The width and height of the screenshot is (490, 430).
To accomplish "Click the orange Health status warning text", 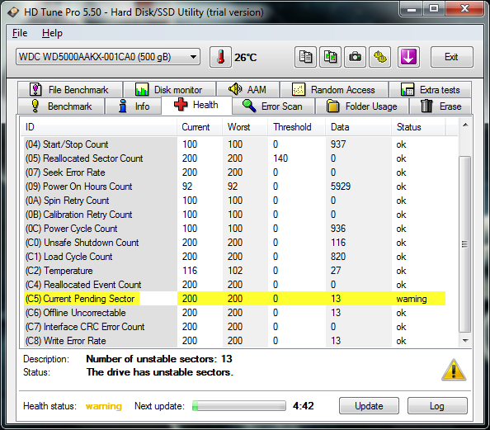I will [x=104, y=406].
